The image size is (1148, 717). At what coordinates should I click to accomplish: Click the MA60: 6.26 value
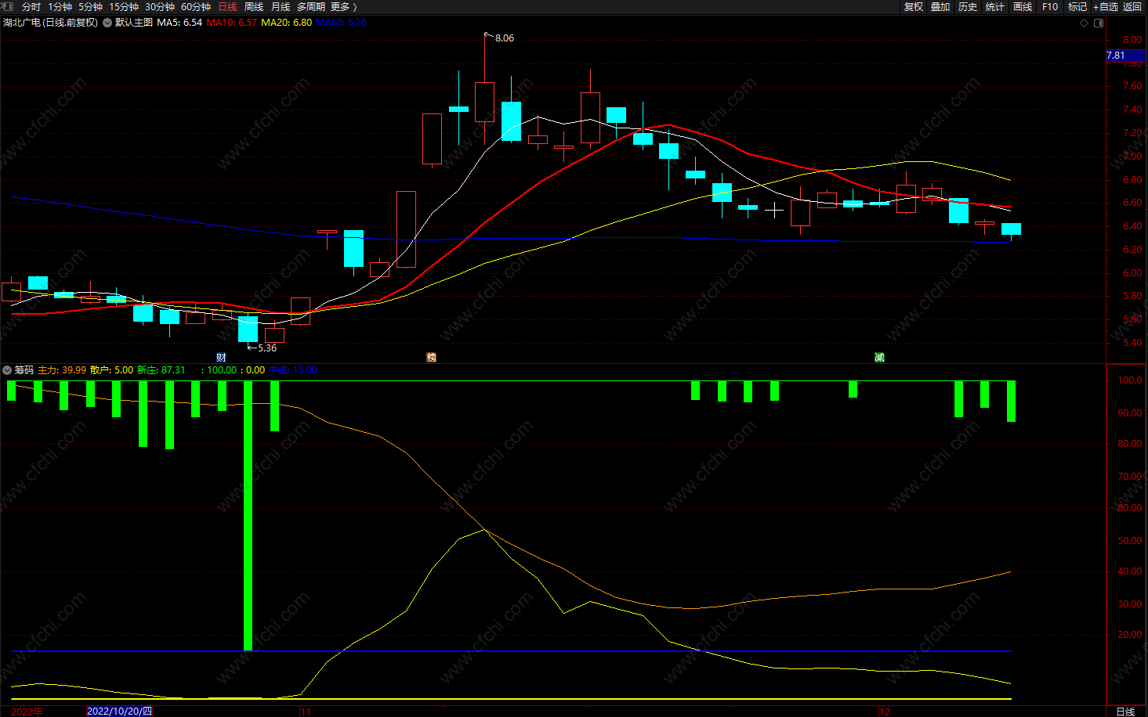[341, 23]
